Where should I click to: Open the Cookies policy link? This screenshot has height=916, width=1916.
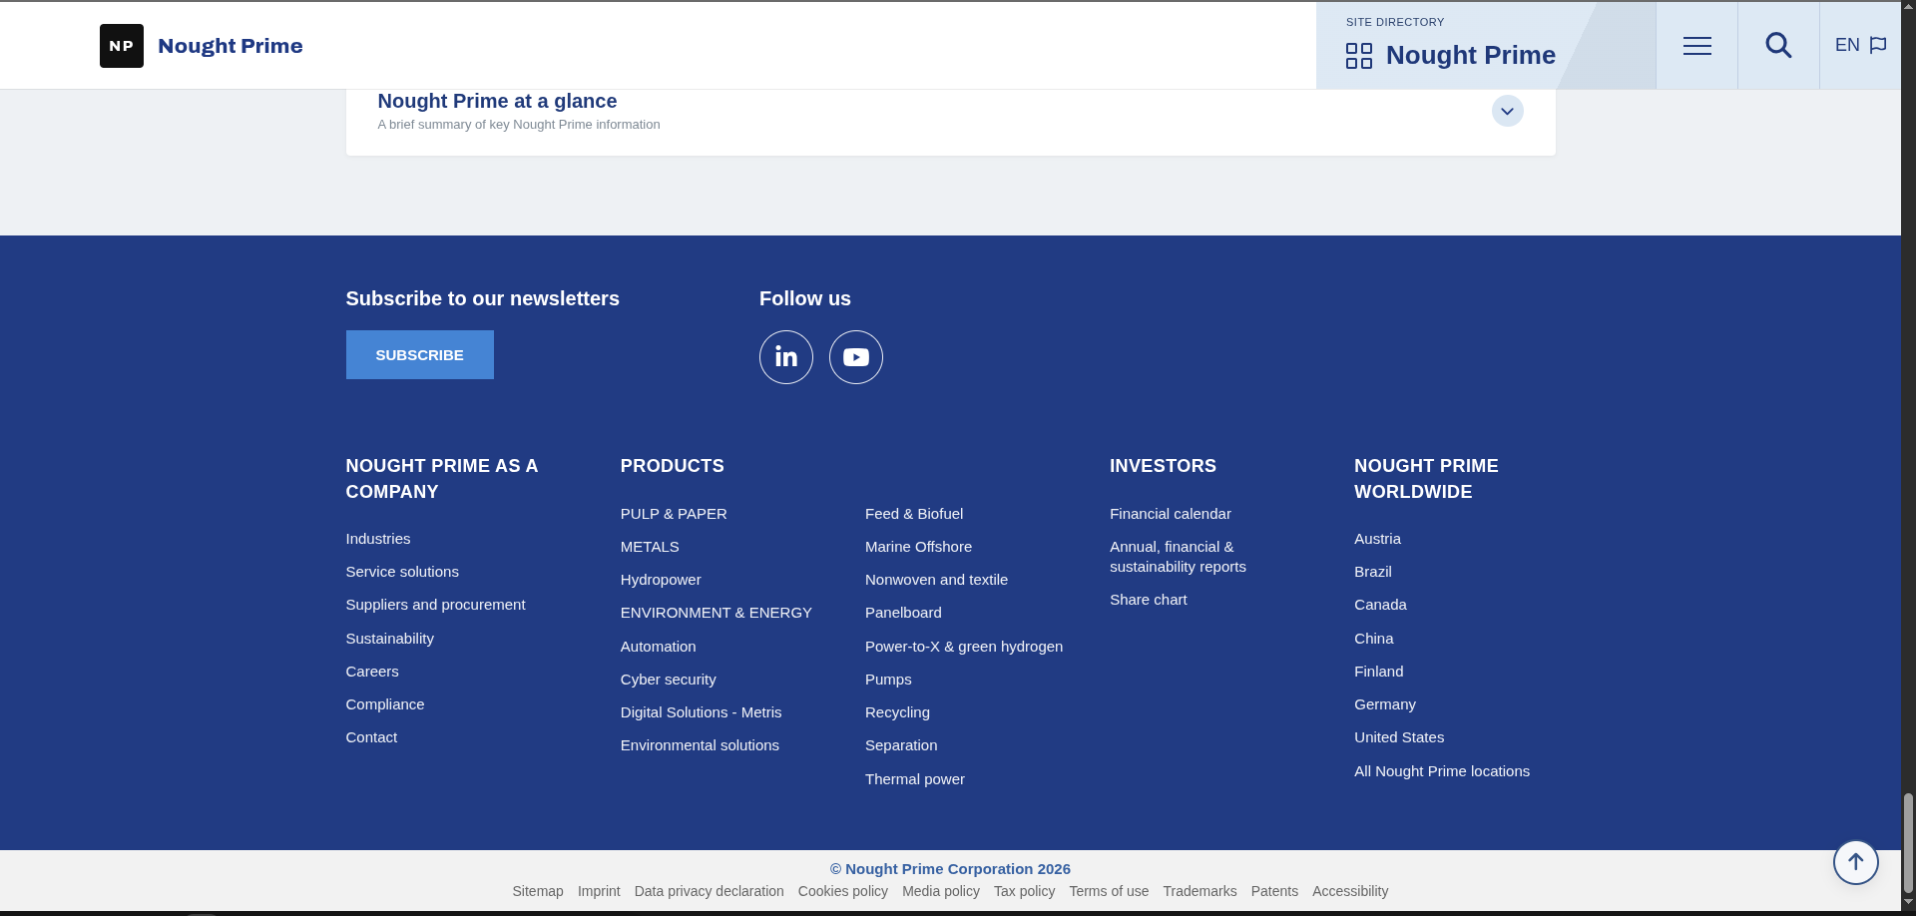click(x=842, y=891)
